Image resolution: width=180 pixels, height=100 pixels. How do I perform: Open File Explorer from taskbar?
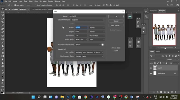coord(62,97)
